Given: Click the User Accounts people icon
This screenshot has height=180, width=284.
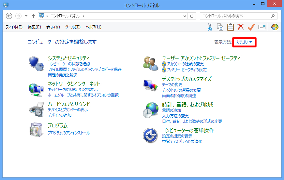Looking at the screenshot, I should pos(150,64).
